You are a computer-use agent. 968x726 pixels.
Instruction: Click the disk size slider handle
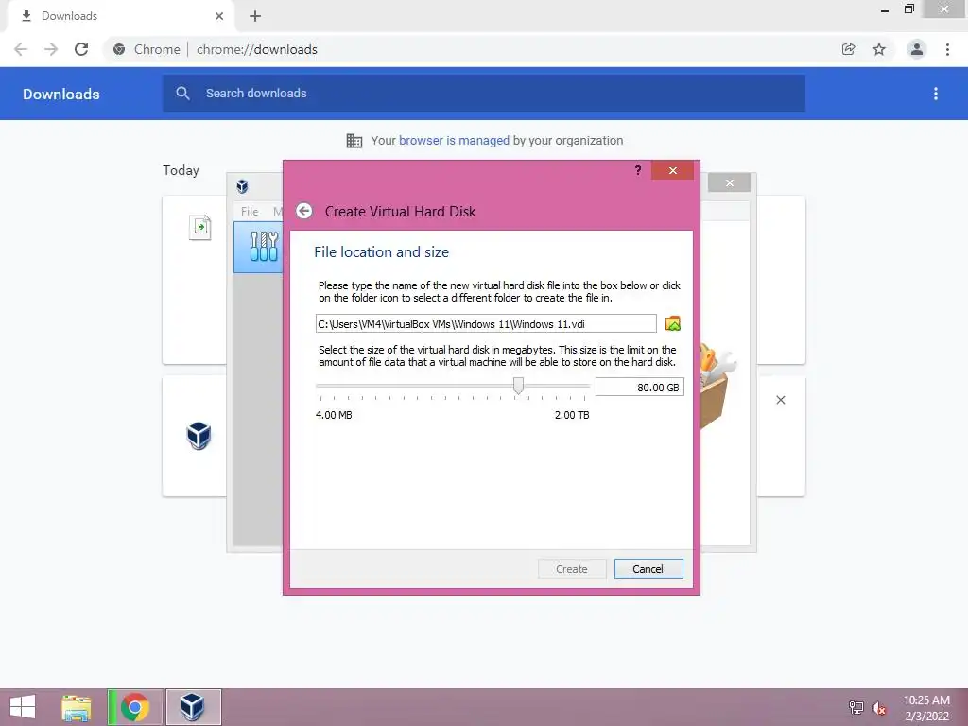(519, 386)
